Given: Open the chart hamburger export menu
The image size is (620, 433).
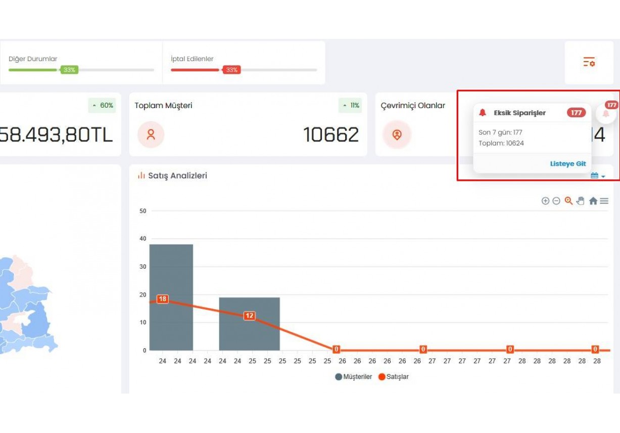Looking at the screenshot, I should 604,201.
